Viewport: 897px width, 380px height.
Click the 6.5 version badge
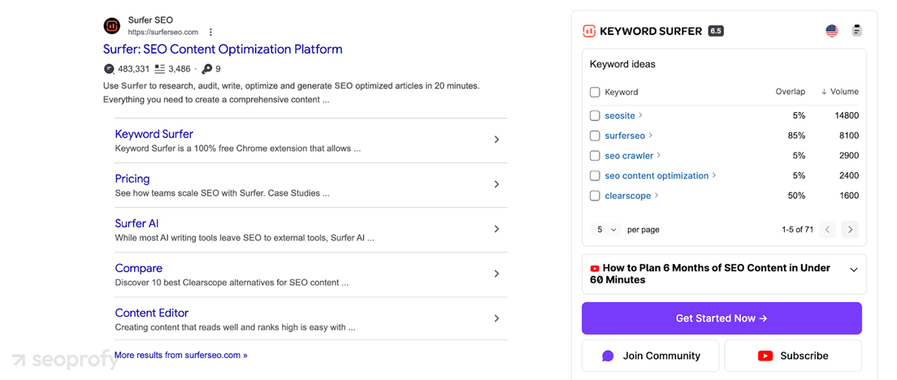click(x=716, y=31)
